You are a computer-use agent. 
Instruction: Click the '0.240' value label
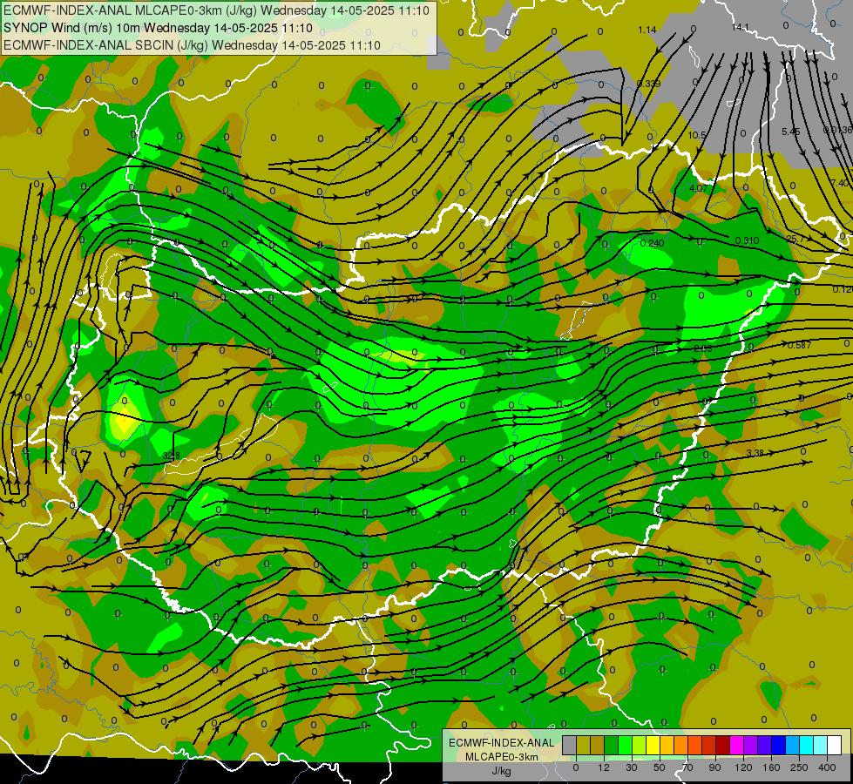click(x=653, y=243)
